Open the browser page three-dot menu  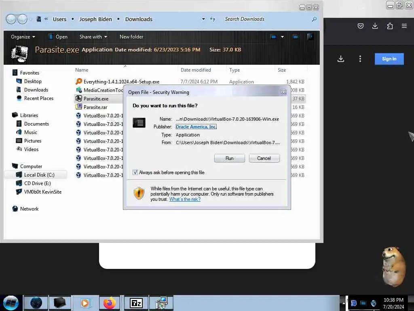[360, 59]
